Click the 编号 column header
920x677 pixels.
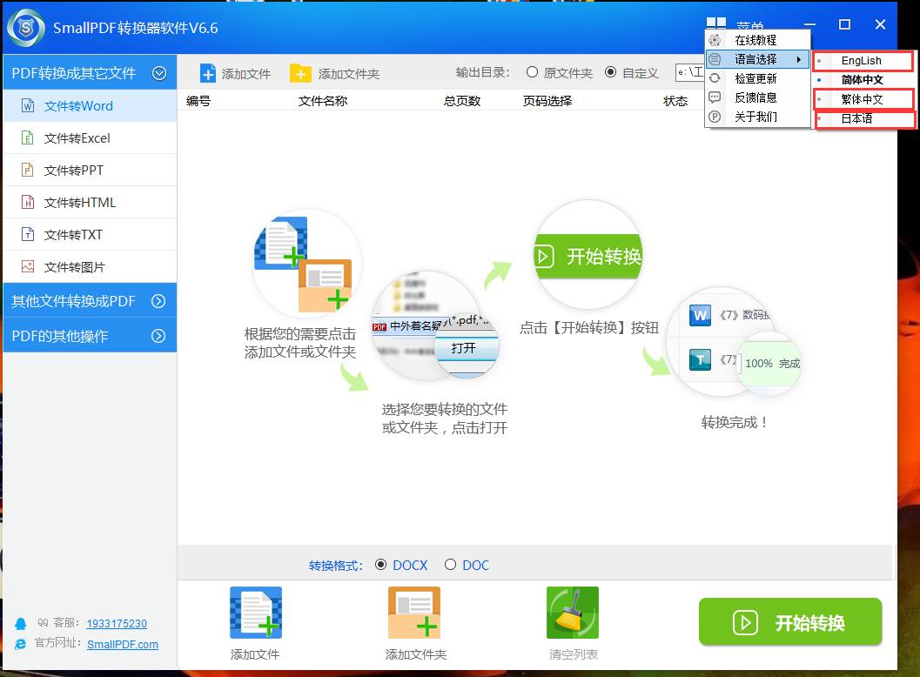(x=198, y=101)
